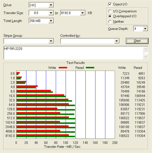Click the Write value 89173
Screen dimensions: 152x153
[125, 114]
